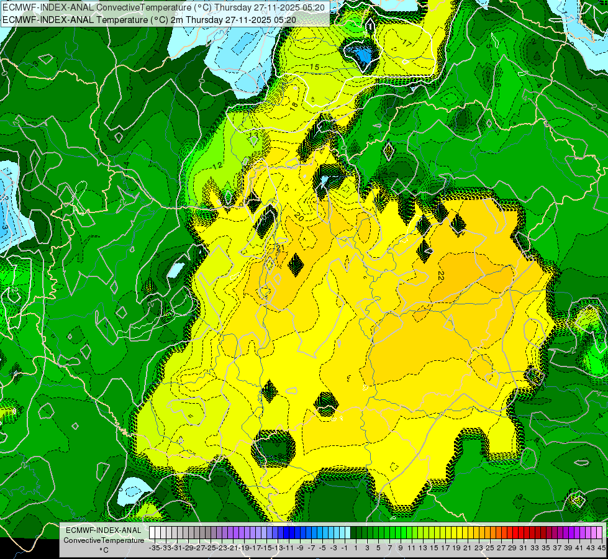Click the 11 value on the legend scale
This screenshot has height=559, width=608.
click(411, 548)
